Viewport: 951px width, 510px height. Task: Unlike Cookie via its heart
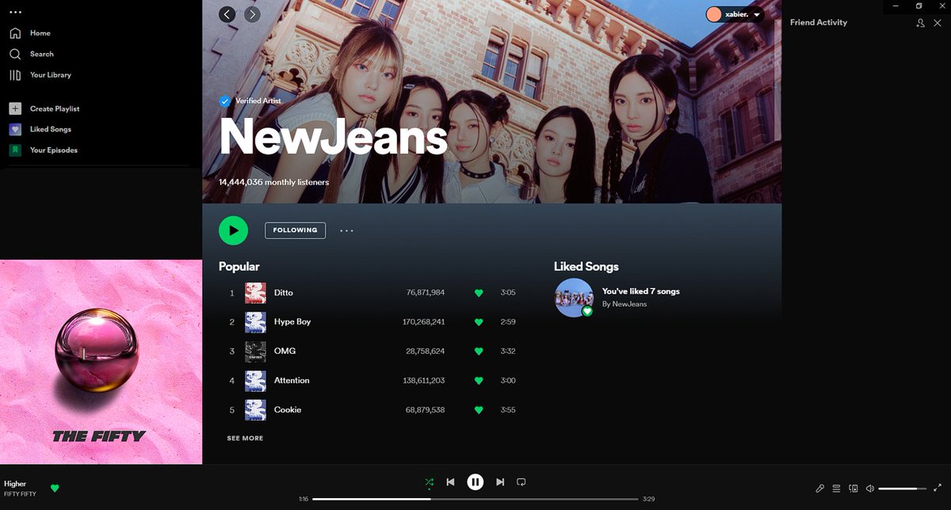(x=479, y=410)
